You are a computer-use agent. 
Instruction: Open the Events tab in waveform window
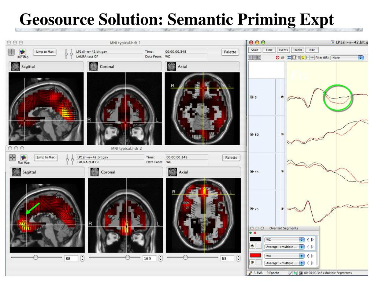click(x=283, y=50)
